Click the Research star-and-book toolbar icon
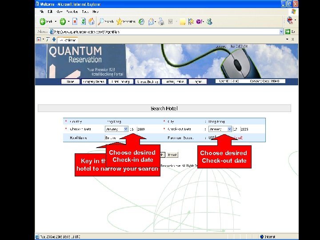The image size is (320, 240). tap(191, 21)
